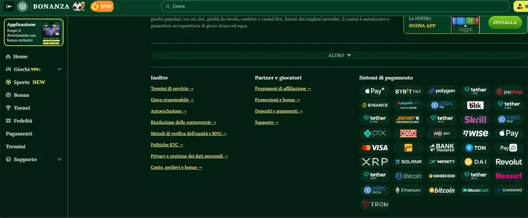Open Termini in the sidebar

click(15, 147)
